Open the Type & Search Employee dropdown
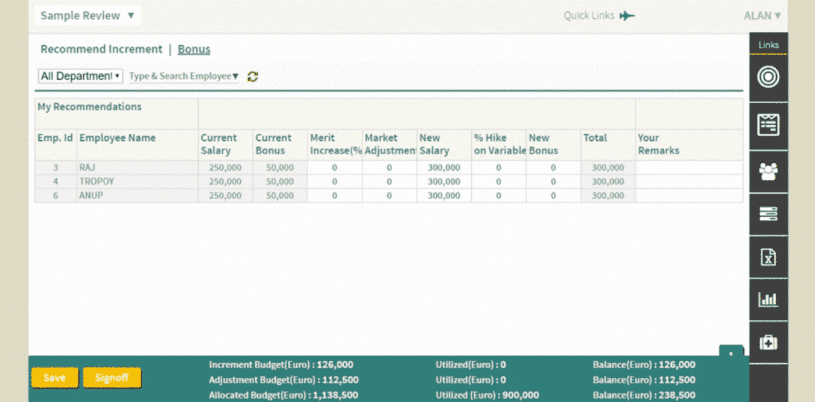Viewport: 815px width, 402px height. pos(183,76)
